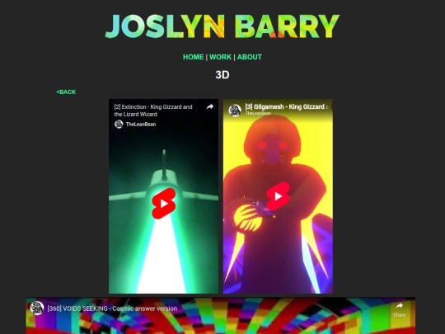Open the Extinction - King Gizzard video title
The height and width of the screenshot is (334, 445).
[153, 111]
